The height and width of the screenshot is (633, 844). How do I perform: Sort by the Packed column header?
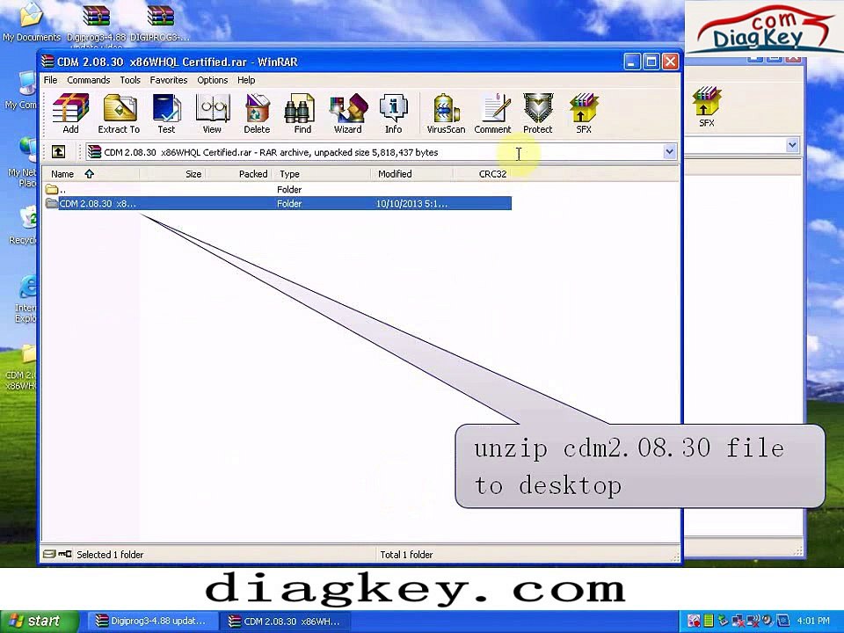[239, 174]
